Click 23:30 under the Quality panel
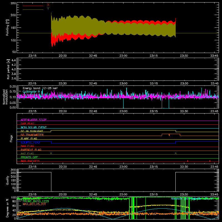The height and width of the screenshot is (222, 222). tap(184, 195)
